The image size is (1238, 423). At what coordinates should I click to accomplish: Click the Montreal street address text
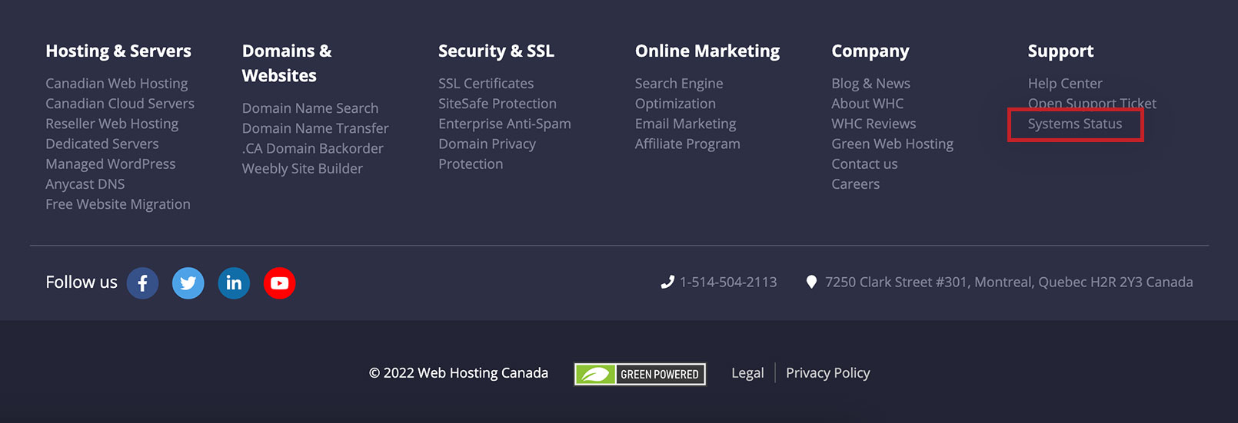click(1009, 283)
